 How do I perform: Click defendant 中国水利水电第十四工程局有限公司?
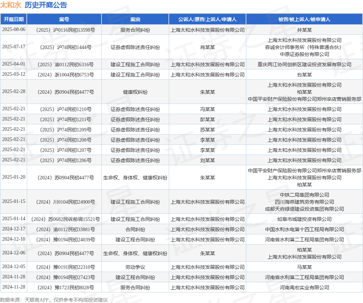click(304, 229)
